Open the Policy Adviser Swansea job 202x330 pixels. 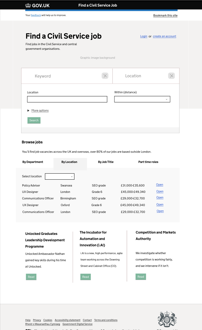tap(160, 185)
